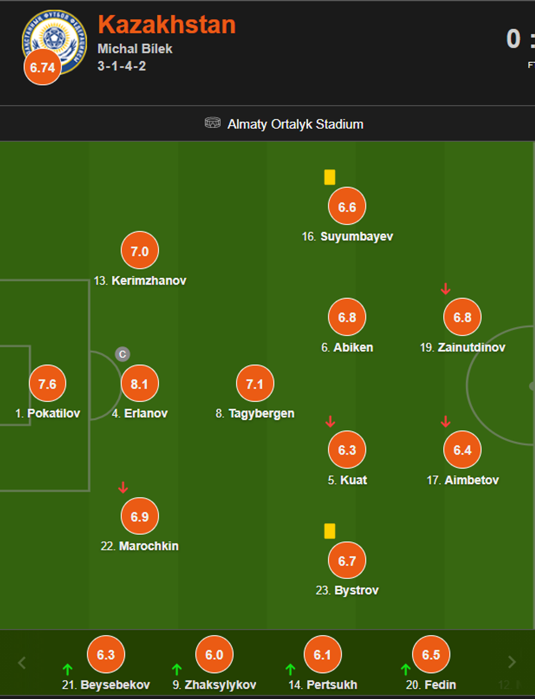
Task: Show next substitutes with right chevron
Action: [x=512, y=662]
